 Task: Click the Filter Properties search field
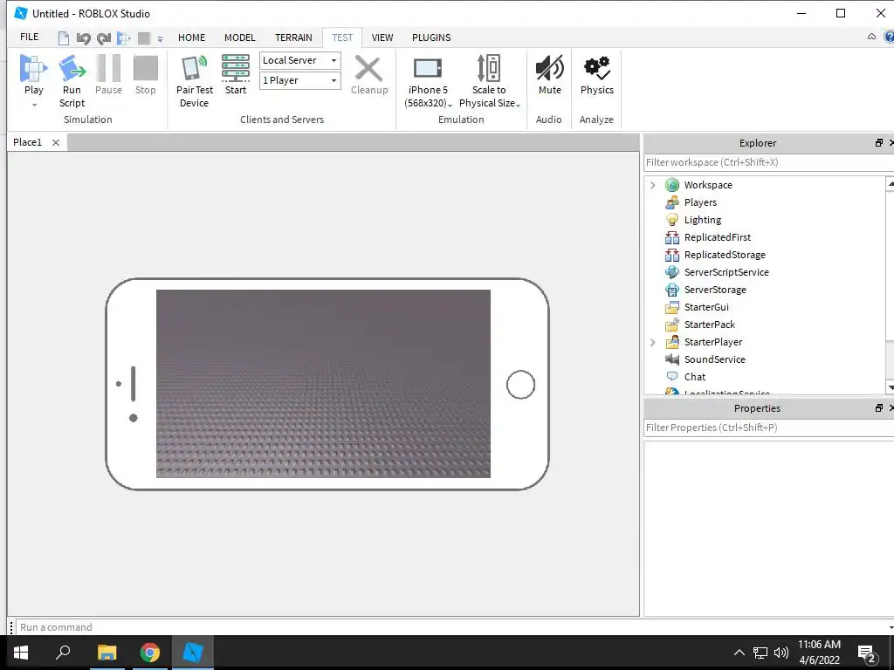(x=768, y=427)
